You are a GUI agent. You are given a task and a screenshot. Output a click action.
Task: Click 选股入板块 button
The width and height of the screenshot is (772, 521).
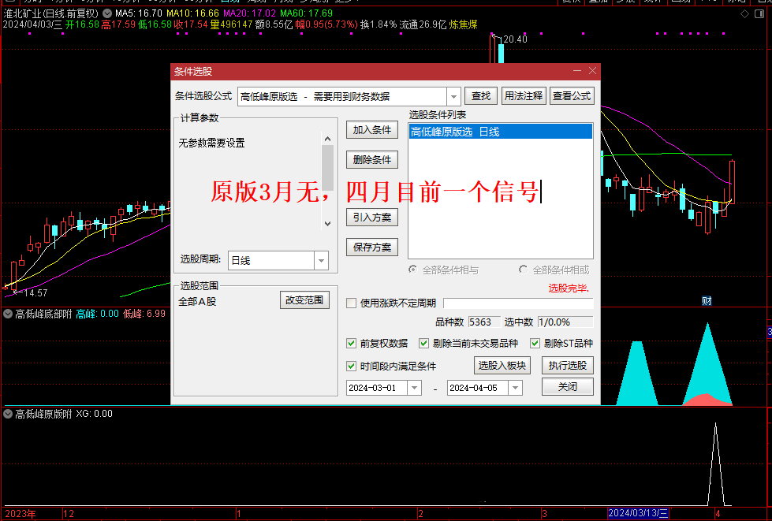(502, 366)
